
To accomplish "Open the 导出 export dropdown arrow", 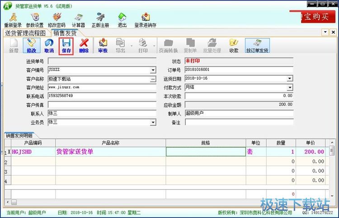I will pos(132,46).
